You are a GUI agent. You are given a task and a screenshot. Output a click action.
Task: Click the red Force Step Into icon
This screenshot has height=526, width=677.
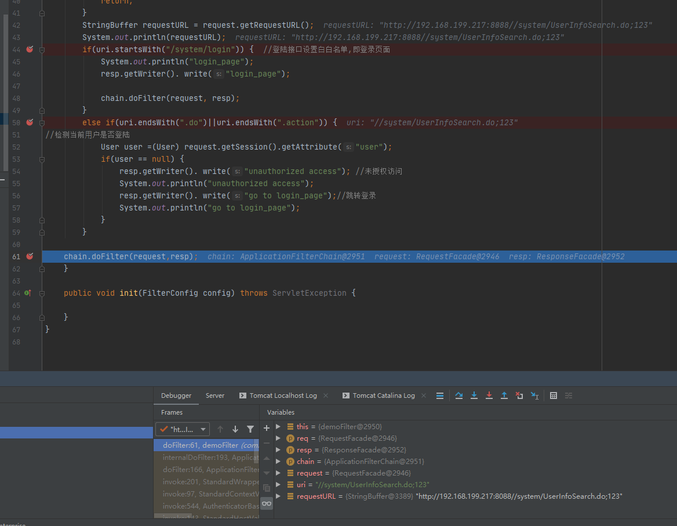click(489, 396)
